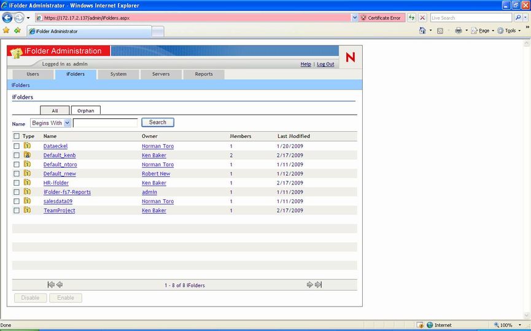
Task: Click the browser Back arrow button
Action: (7, 18)
